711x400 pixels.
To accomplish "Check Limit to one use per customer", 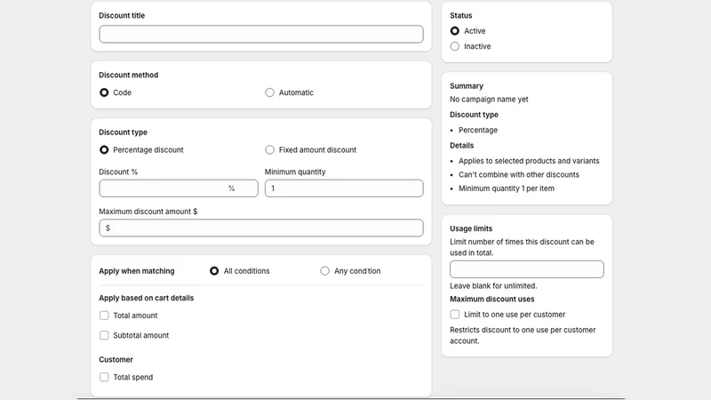I will [455, 315].
